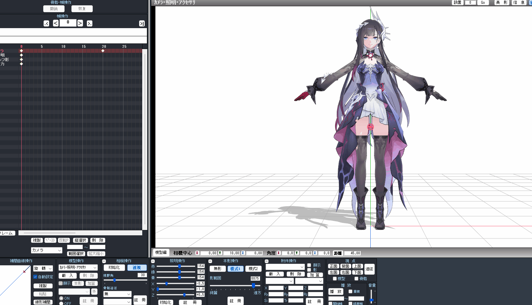532x305 pixels.
Task: Toggle the 結束幀 checkbox
Action: pos(350,303)
